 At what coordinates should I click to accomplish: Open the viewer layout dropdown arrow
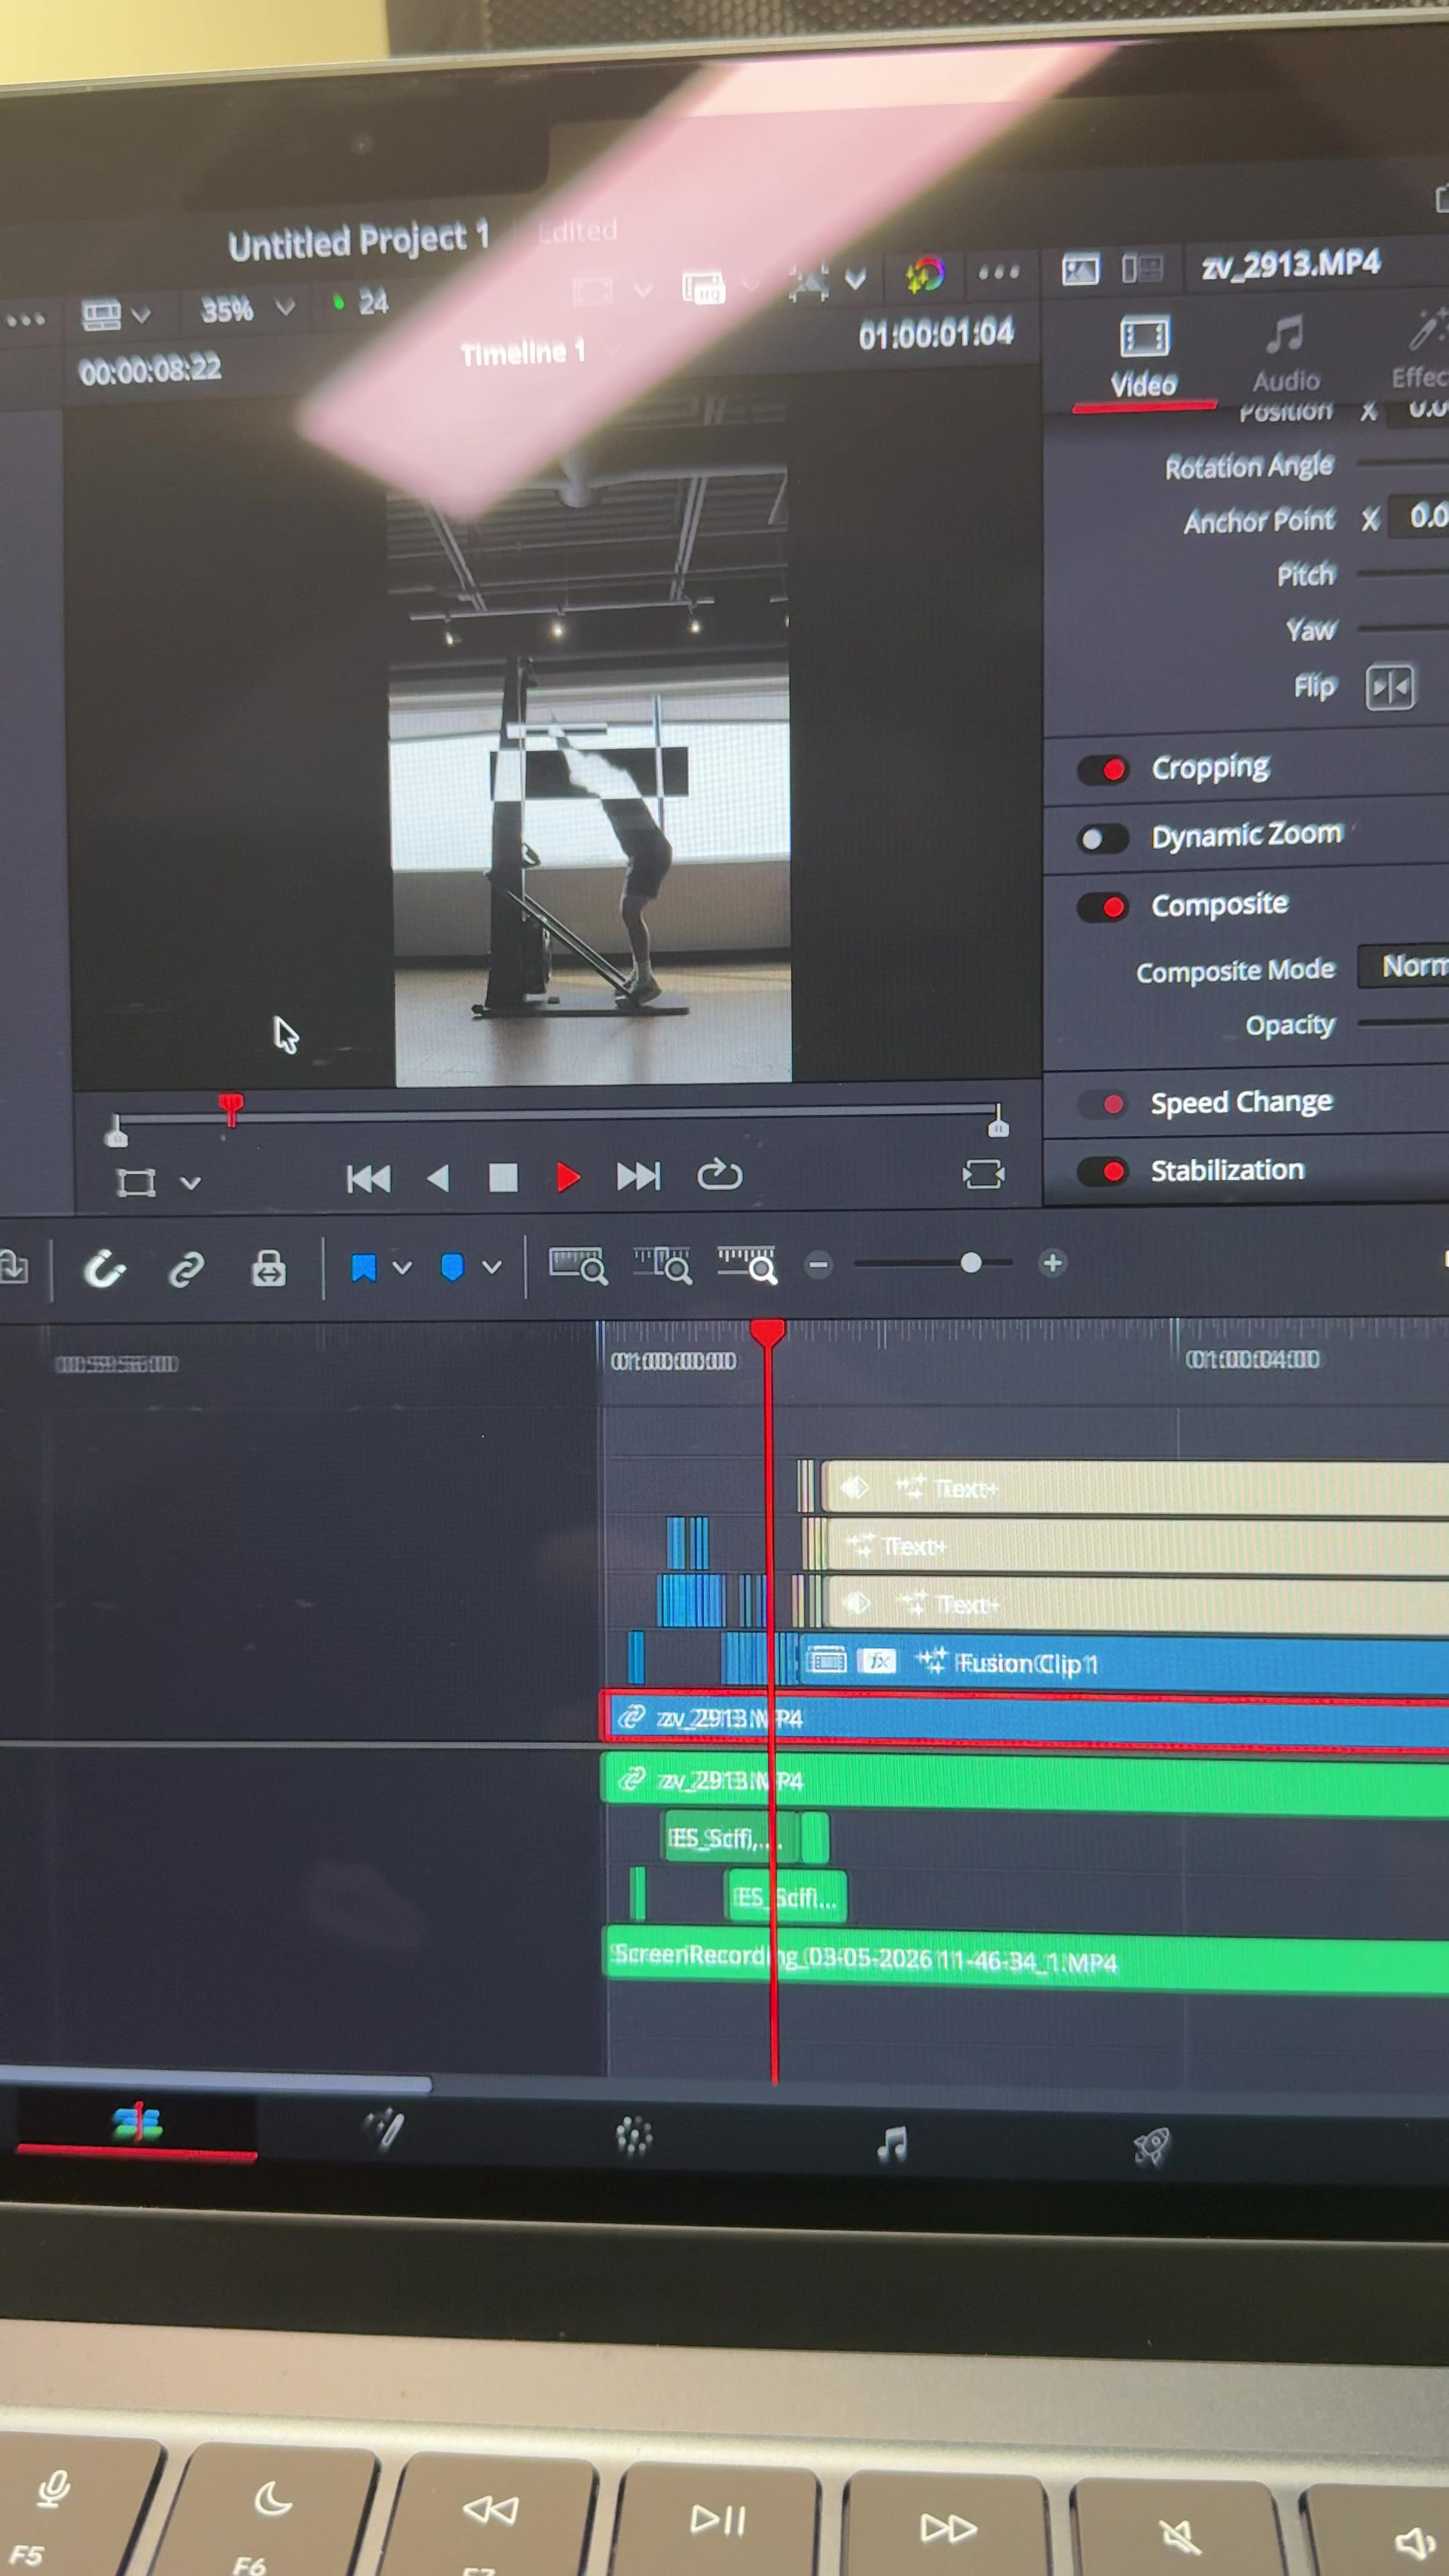[141, 316]
